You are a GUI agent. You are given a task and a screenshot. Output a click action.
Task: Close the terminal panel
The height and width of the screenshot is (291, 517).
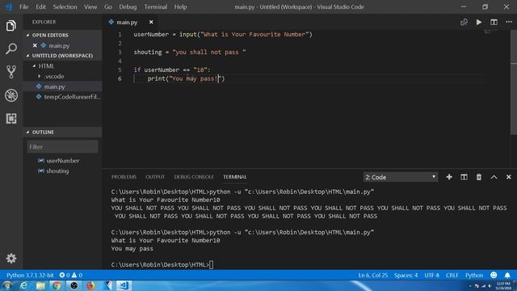pos(508,177)
